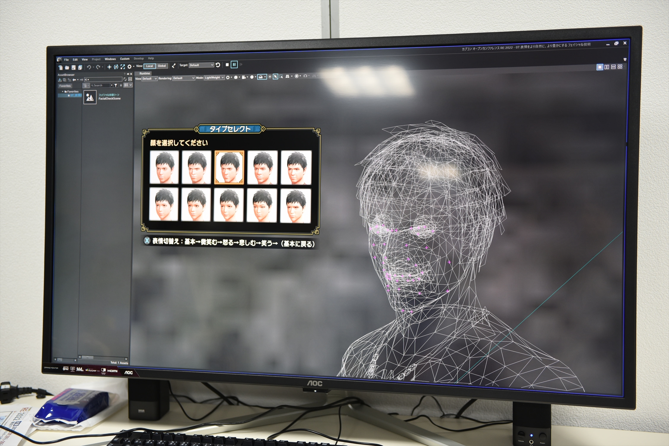Toggle the arrow selection cursor tool in viewport
The width and height of the screenshot is (669, 446).
pos(275,77)
